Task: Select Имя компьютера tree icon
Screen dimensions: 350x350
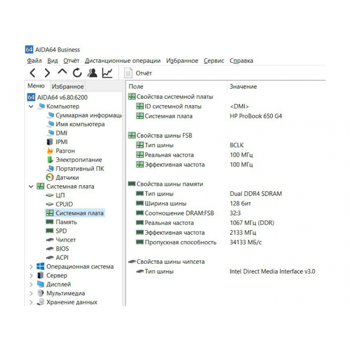Action: (50, 124)
